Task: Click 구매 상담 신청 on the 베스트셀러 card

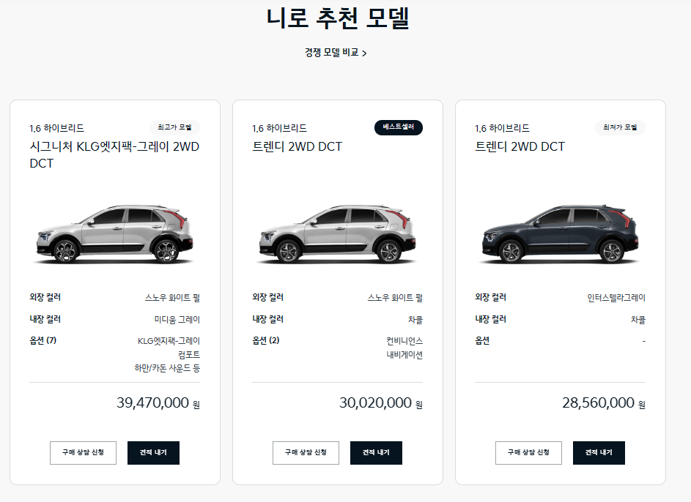Action: 306,452
